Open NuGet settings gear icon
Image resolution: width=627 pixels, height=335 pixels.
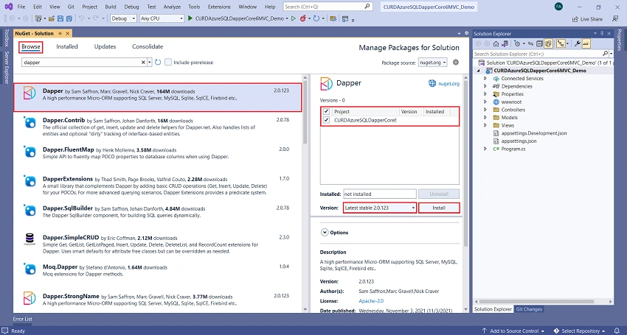click(455, 63)
